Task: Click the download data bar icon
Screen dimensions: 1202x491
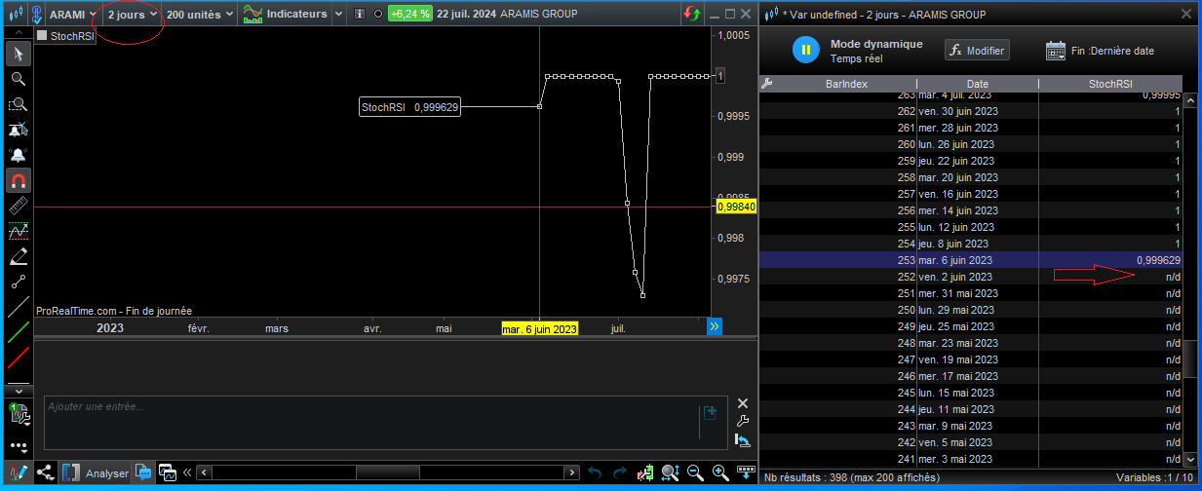Action: click(746, 473)
